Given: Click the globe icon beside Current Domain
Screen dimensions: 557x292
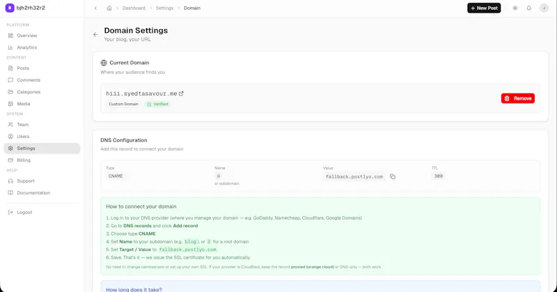Looking at the screenshot, I should click(104, 63).
